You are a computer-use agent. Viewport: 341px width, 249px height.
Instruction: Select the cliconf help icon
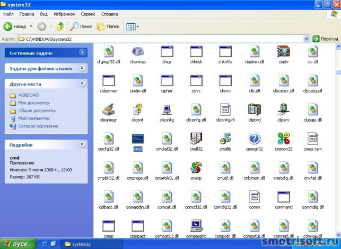click(x=138, y=109)
